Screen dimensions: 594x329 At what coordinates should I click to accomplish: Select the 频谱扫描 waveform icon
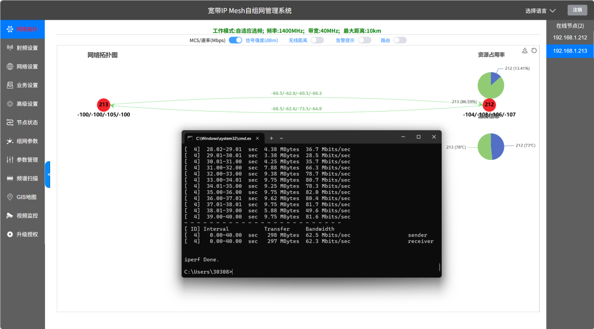click(10, 178)
